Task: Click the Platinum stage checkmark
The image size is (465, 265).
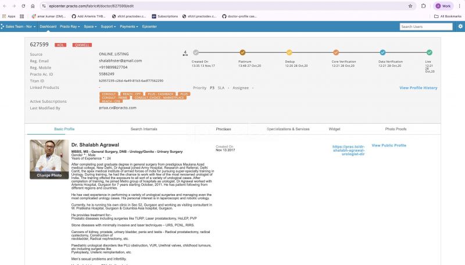Action: pyautogui.click(x=242, y=52)
